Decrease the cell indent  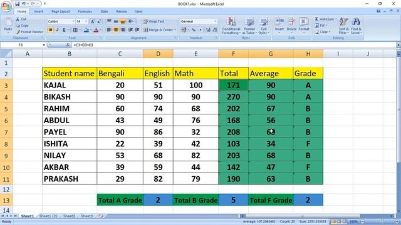[x=130, y=30]
